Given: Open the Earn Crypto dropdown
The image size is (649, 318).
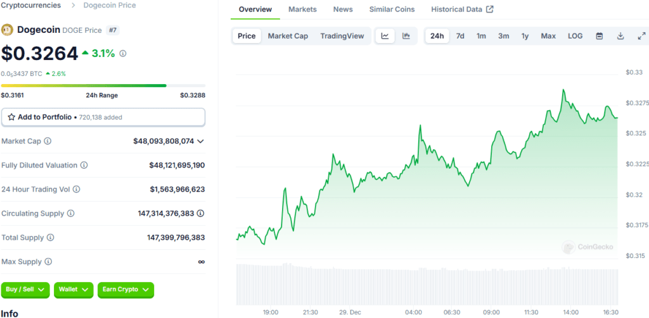Looking at the screenshot, I should coord(126,290).
